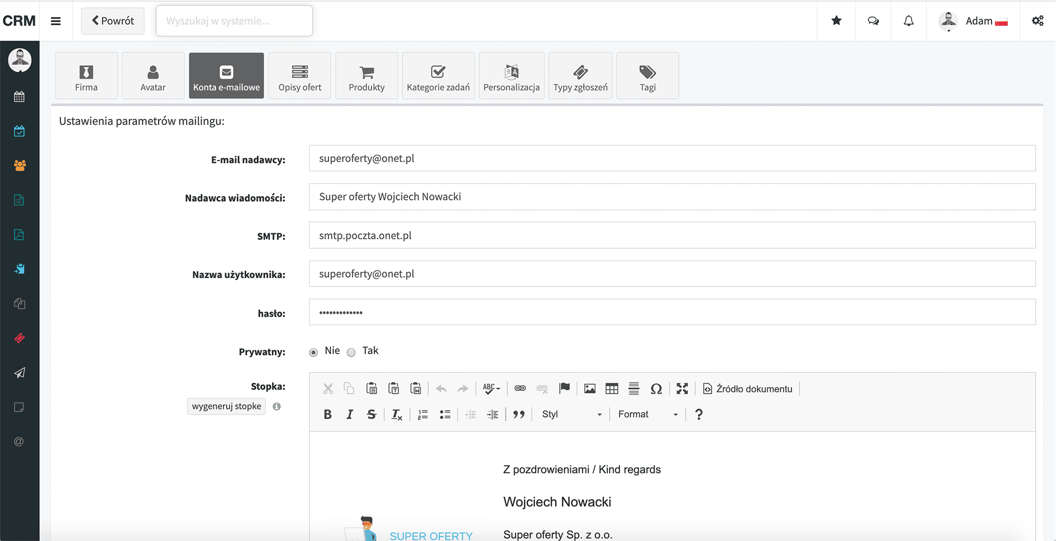
Task: Switch to the Opisy ofert tab
Action: (300, 76)
